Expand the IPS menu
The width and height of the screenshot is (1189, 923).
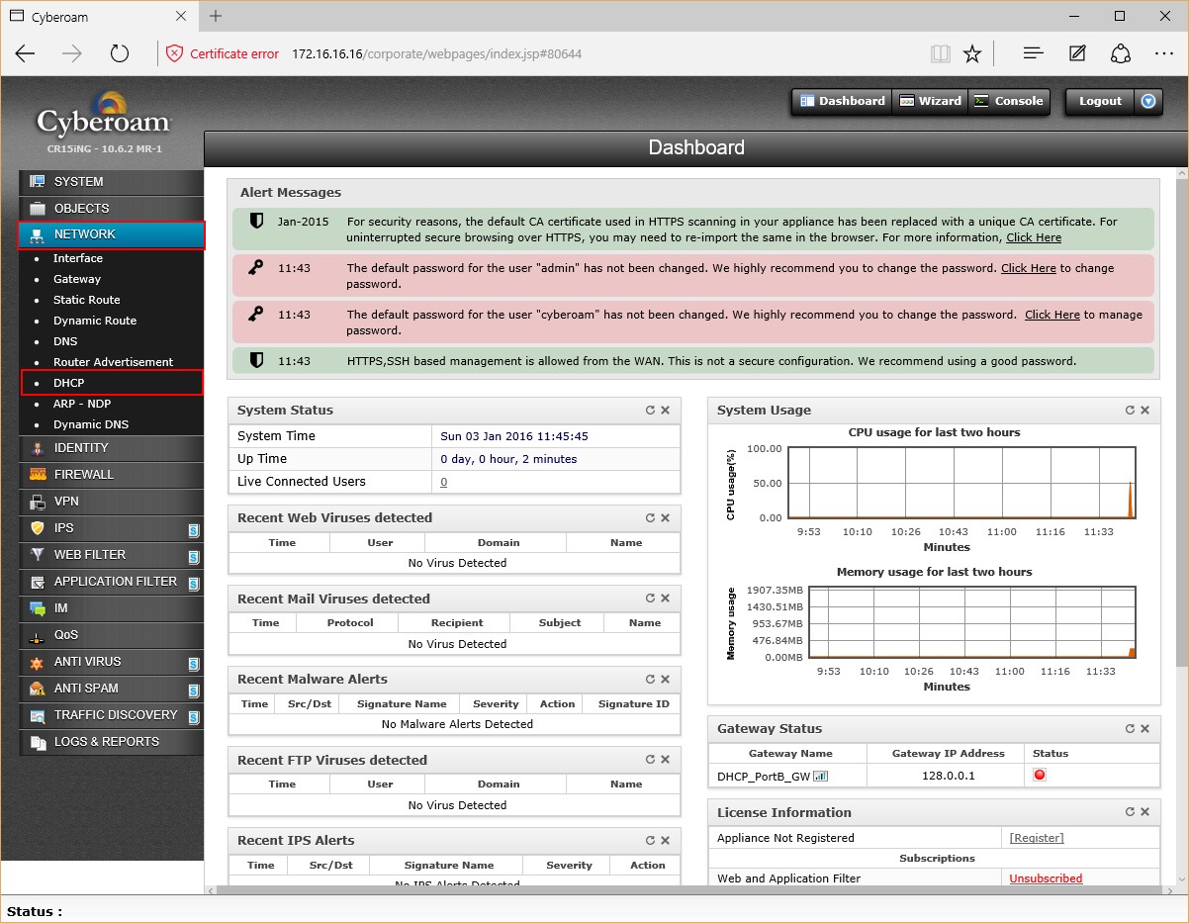pos(111,528)
